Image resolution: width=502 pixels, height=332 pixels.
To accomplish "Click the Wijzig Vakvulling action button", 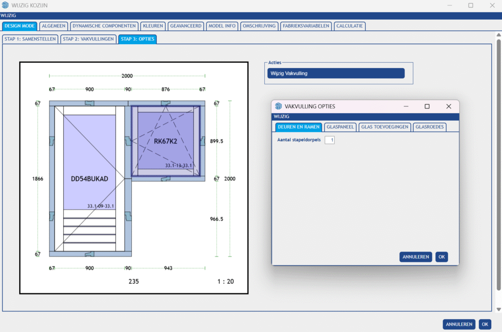I will point(336,74).
